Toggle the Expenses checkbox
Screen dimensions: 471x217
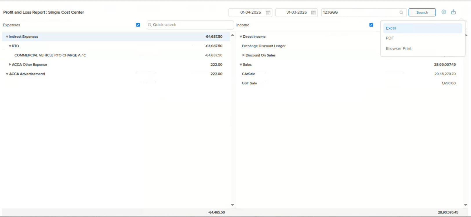pos(138,25)
